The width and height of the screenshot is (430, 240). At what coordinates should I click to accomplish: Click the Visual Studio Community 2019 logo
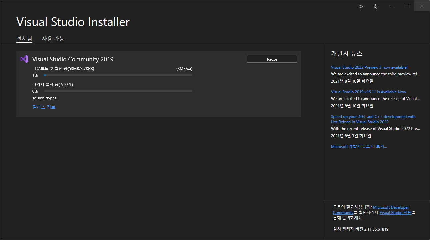pyautogui.click(x=24, y=59)
